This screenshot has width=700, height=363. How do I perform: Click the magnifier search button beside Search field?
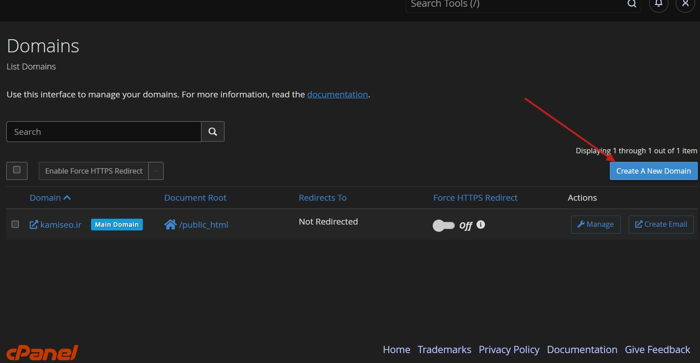point(213,132)
